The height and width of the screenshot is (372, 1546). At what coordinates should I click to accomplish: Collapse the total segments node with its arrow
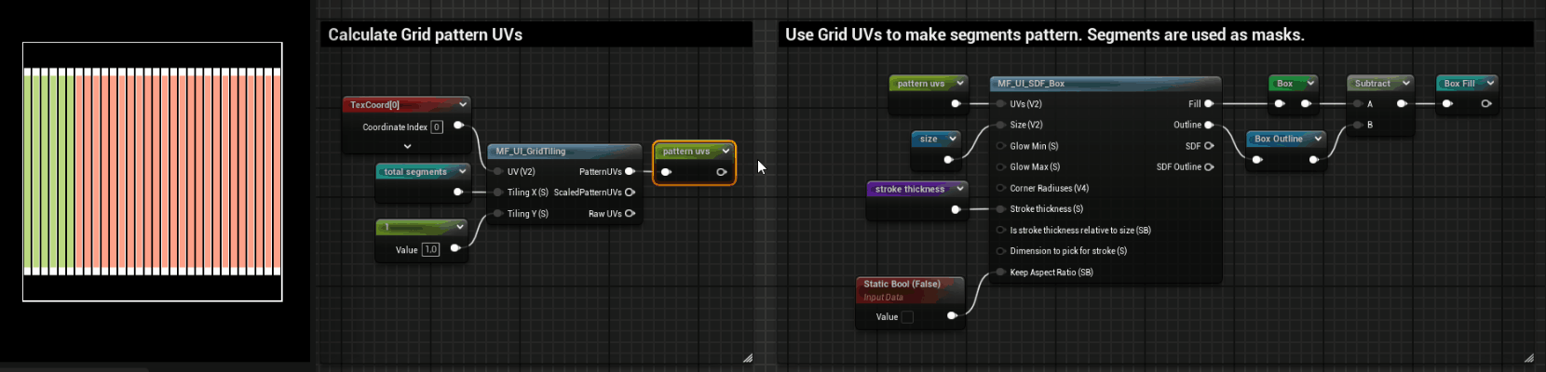coord(462,171)
